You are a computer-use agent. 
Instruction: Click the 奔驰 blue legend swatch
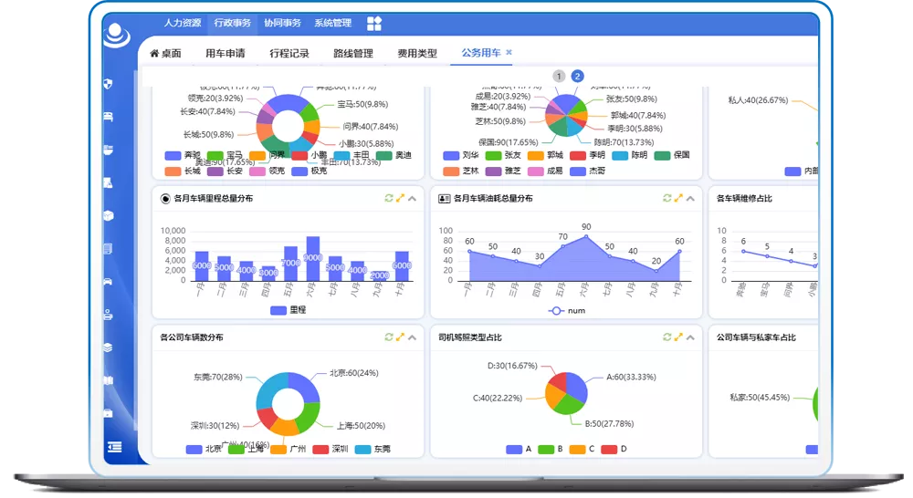[173, 155]
